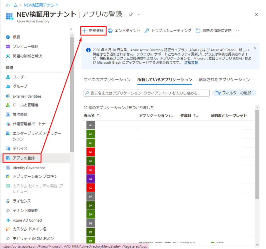Viewport: 266px width, 249px height.
Task: Open toolbar overflow ellipsis menu
Action: pyautogui.click(x=238, y=31)
